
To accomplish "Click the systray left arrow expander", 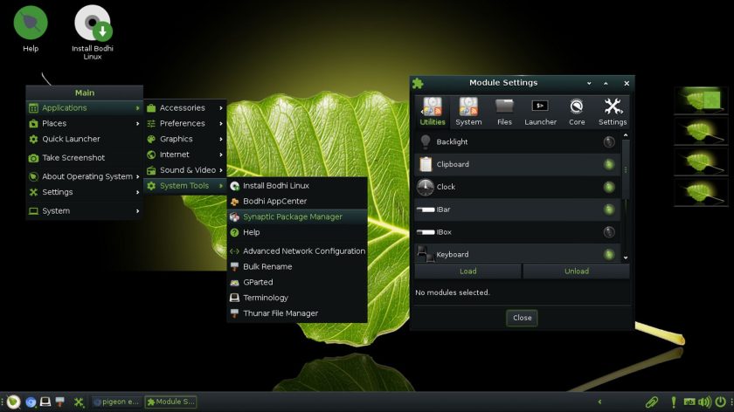I will 599,402.
